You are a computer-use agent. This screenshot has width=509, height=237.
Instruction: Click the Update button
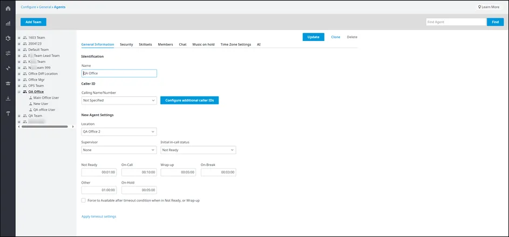point(313,37)
